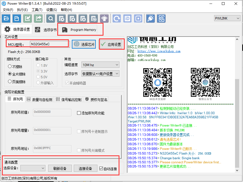Screen dimensions: 243x182
Task: Open the 编程速度 10M hz dropdown
Action: (100, 65)
